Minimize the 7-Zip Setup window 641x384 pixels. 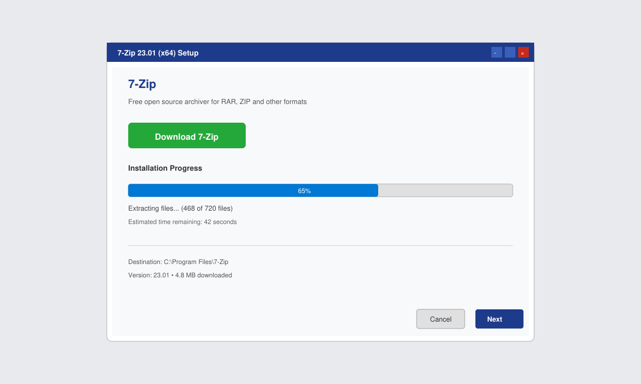pyautogui.click(x=497, y=52)
